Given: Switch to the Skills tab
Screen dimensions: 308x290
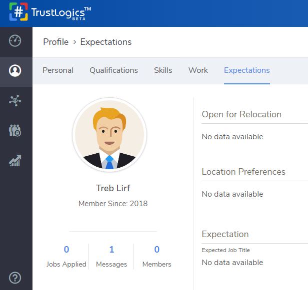Looking at the screenshot, I should pyautogui.click(x=163, y=70).
